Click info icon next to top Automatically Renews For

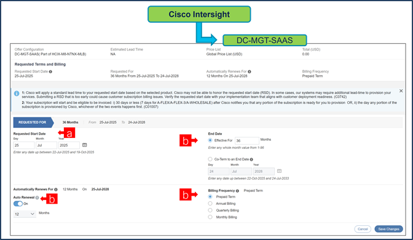(250, 71)
